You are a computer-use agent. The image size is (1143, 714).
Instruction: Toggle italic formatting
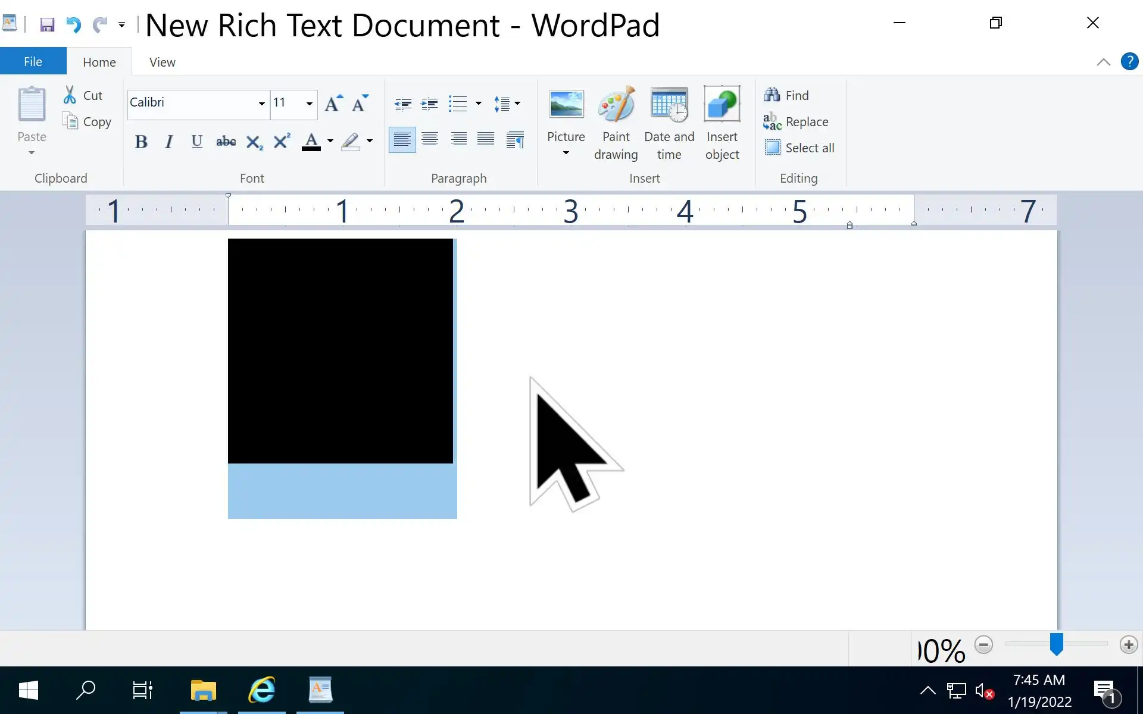pyautogui.click(x=169, y=142)
